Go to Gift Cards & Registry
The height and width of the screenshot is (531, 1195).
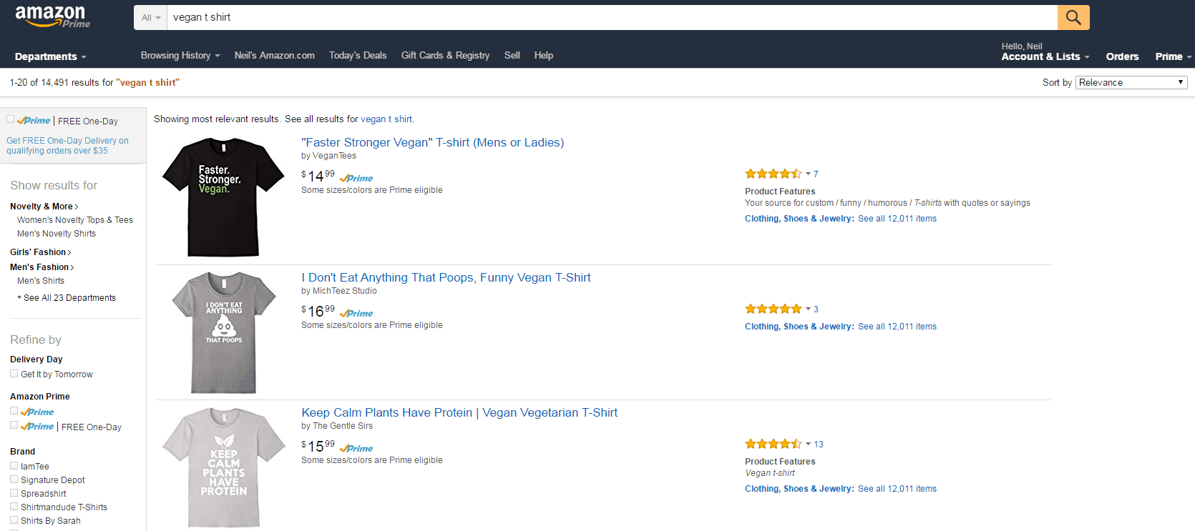(x=445, y=55)
